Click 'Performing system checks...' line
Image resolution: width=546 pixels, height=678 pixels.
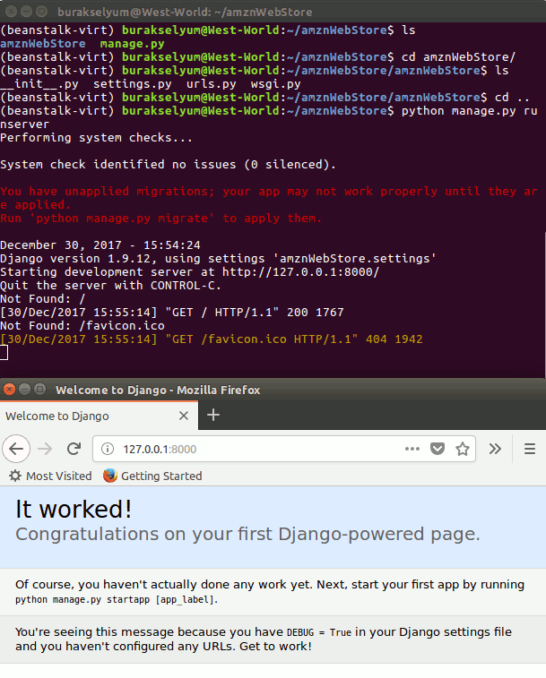96,138
